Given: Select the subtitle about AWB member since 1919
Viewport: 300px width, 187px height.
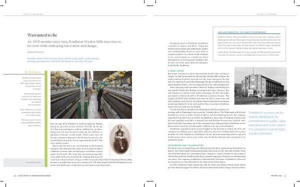Looking at the screenshot, I should [x=74, y=43].
